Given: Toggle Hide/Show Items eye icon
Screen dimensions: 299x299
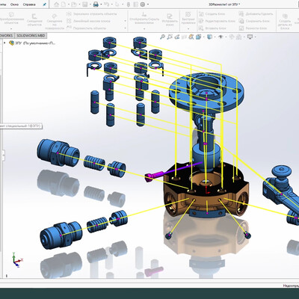Looking at the screenshot, I should pos(221,37).
